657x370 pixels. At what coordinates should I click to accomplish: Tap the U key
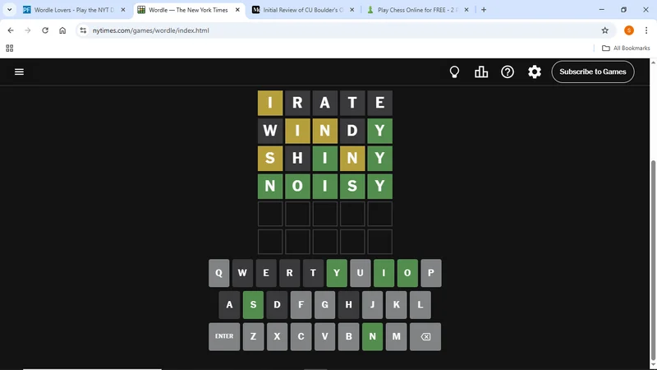click(x=361, y=273)
